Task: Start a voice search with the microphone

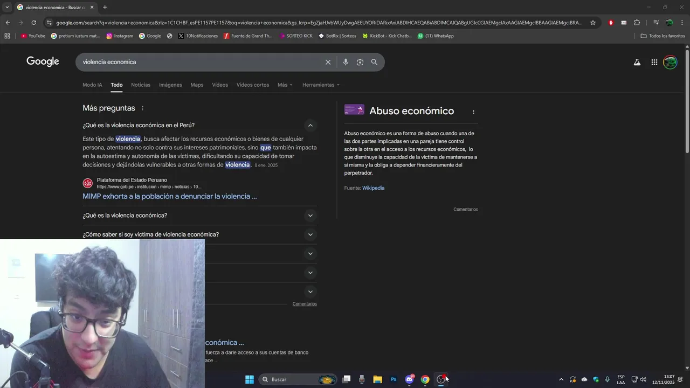Action: point(346,62)
